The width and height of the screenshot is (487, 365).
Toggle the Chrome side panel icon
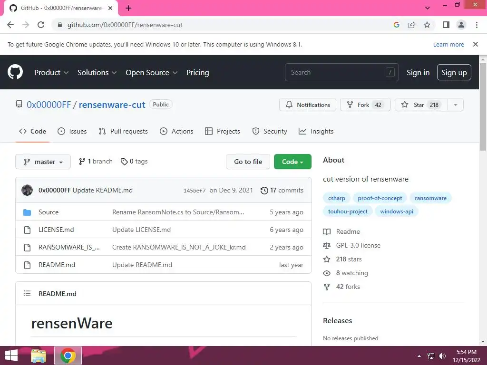446,25
